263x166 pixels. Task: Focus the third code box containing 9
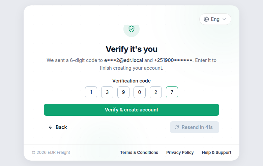pyautogui.click(x=123, y=92)
